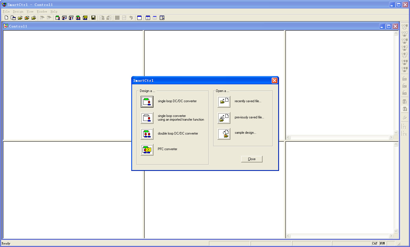
Task: Click the TR icon at right sidebar bottom
Action: coord(404,133)
